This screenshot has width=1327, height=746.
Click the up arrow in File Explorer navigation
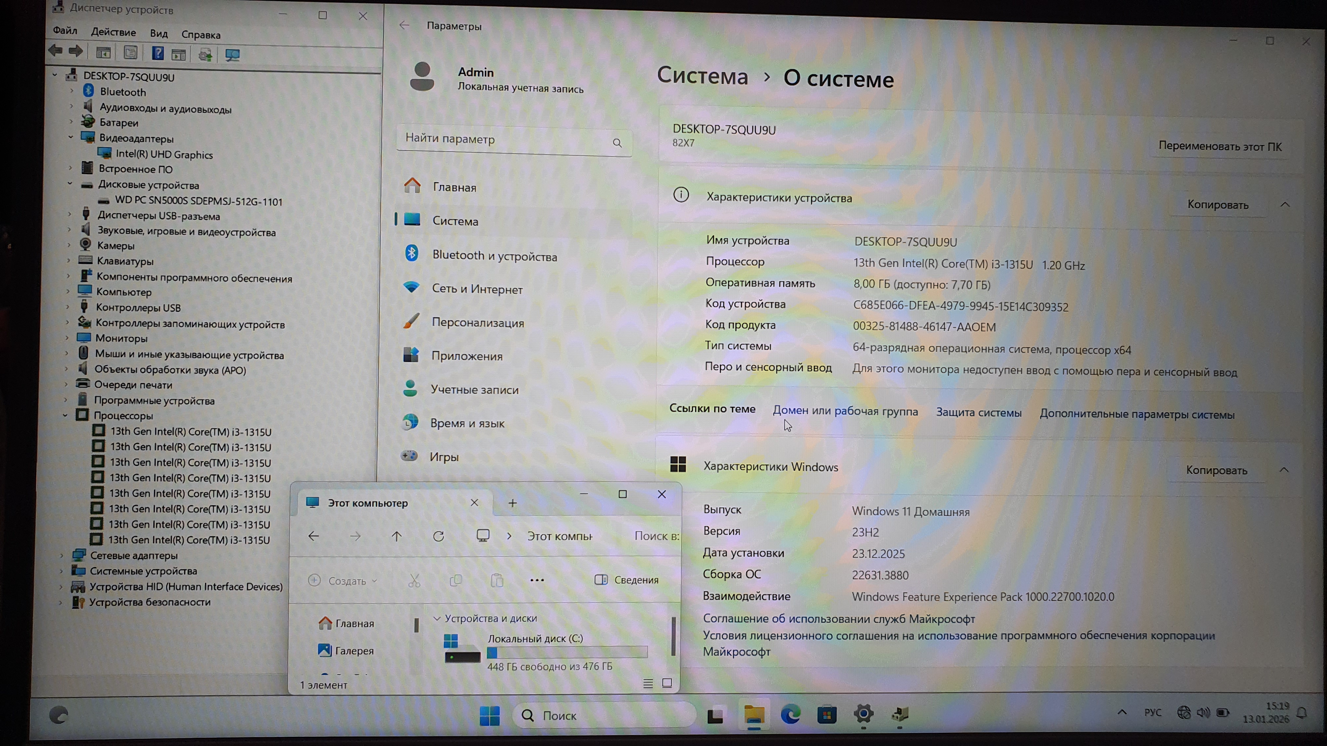click(x=396, y=536)
